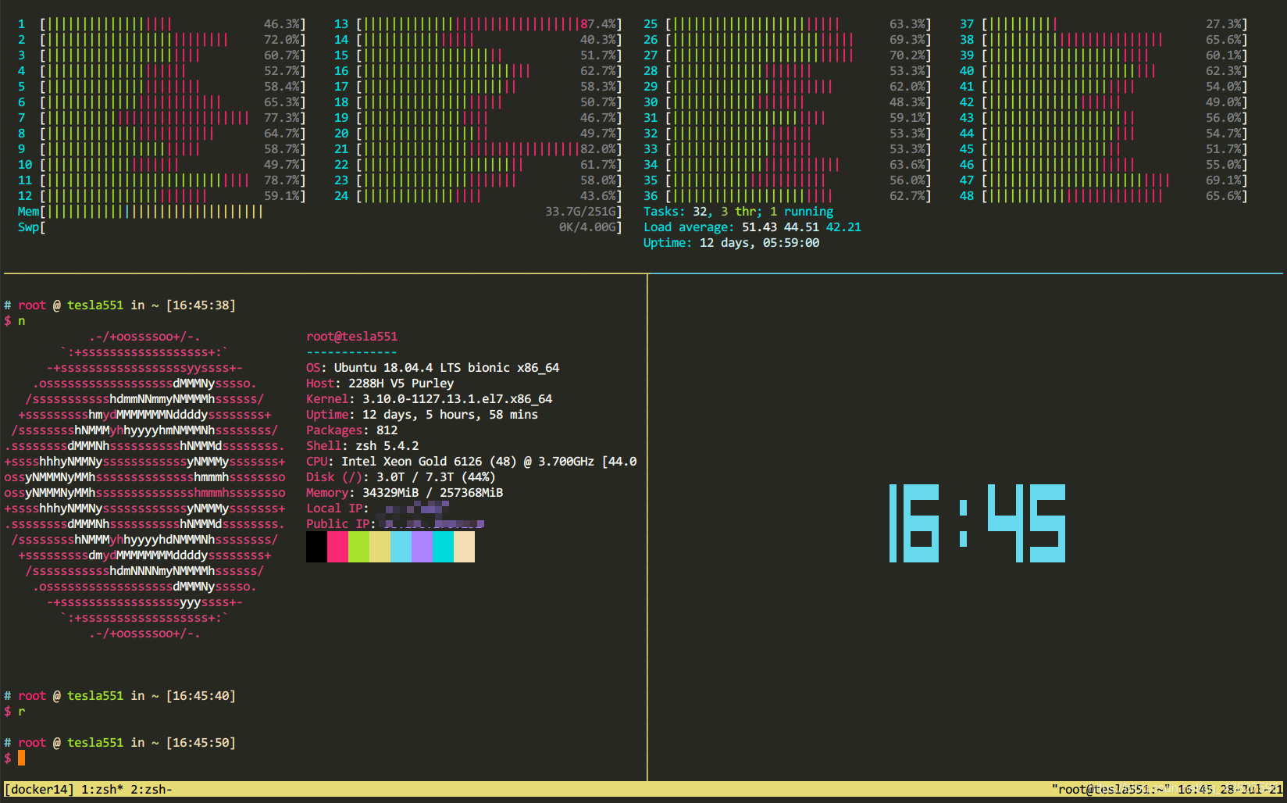Click the black color swatch in neofetch
Image resolution: width=1287 pixels, height=803 pixels.
[x=316, y=547]
